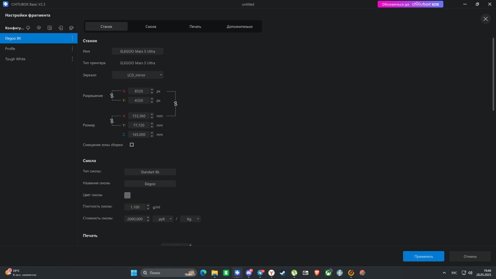
Task: Click the duplicate/edit configuration icon
Action: pyautogui.click(x=71, y=28)
